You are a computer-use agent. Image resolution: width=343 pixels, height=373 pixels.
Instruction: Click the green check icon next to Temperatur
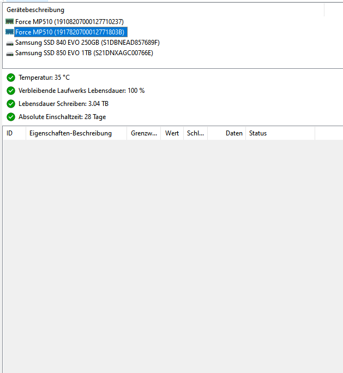tap(11, 78)
